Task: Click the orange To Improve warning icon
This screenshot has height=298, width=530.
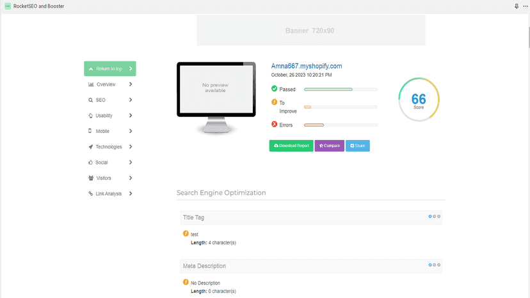Action: [274, 102]
